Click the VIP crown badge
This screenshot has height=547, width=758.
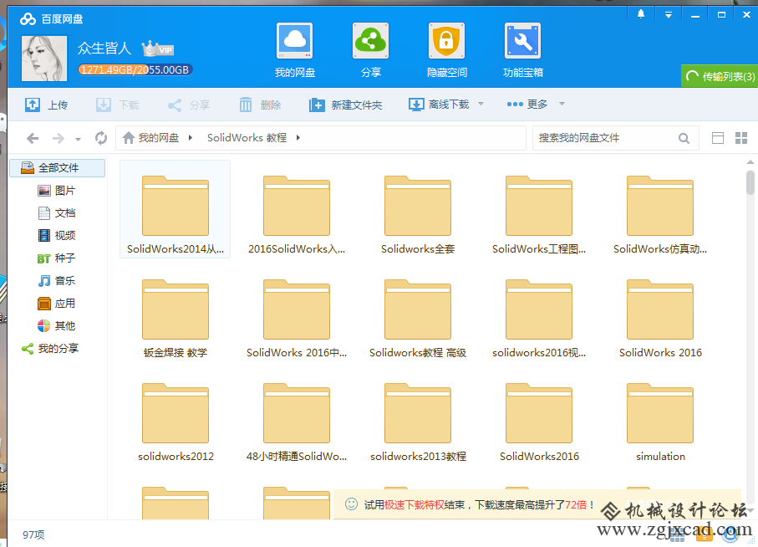[x=158, y=49]
